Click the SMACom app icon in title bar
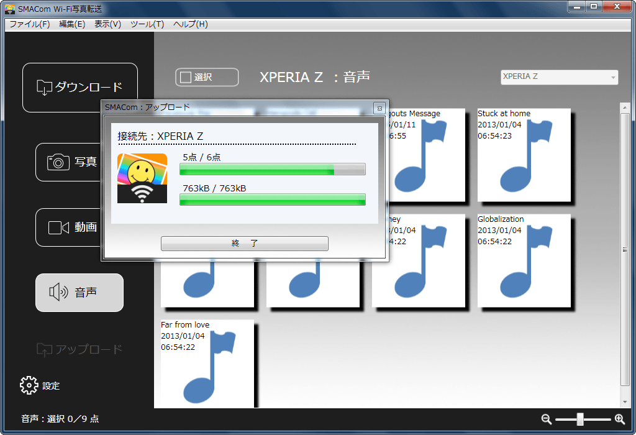This screenshot has width=636, height=435. pos(10,9)
